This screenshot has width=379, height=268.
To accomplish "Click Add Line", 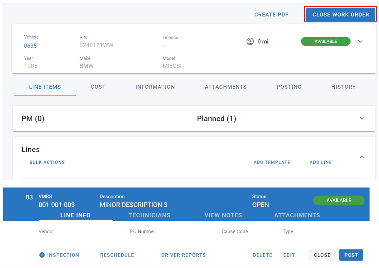I will (x=321, y=162).
